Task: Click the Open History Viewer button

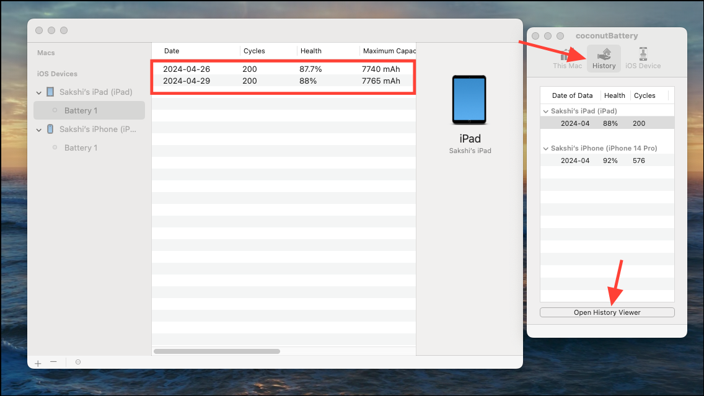Action: 607,312
